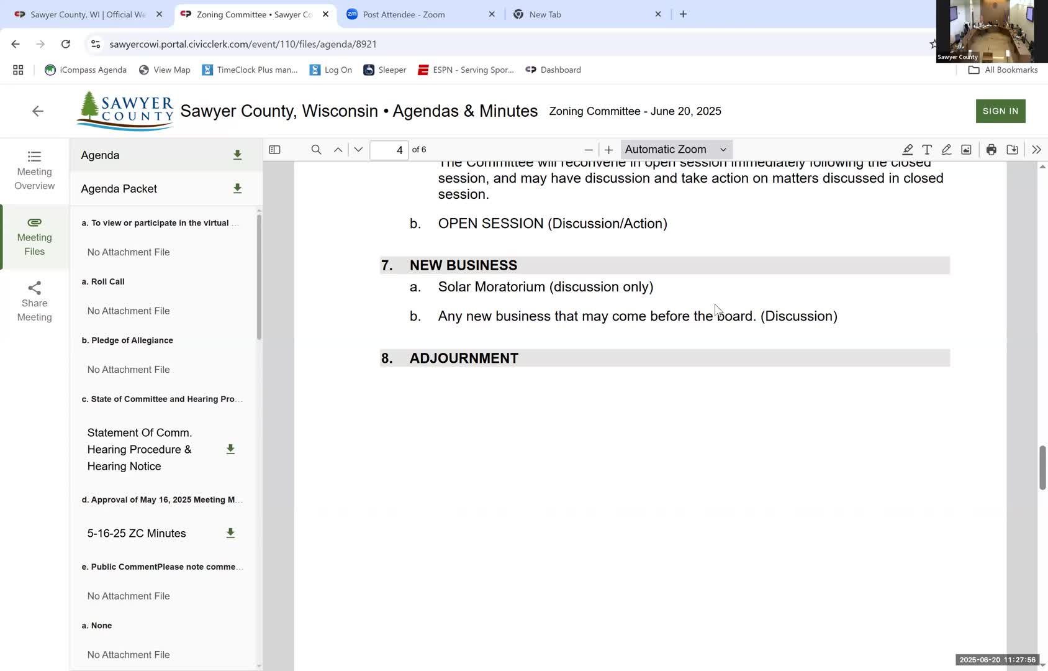Click the files list scrollbar
Viewport: 1048px width, 671px height.
259,276
